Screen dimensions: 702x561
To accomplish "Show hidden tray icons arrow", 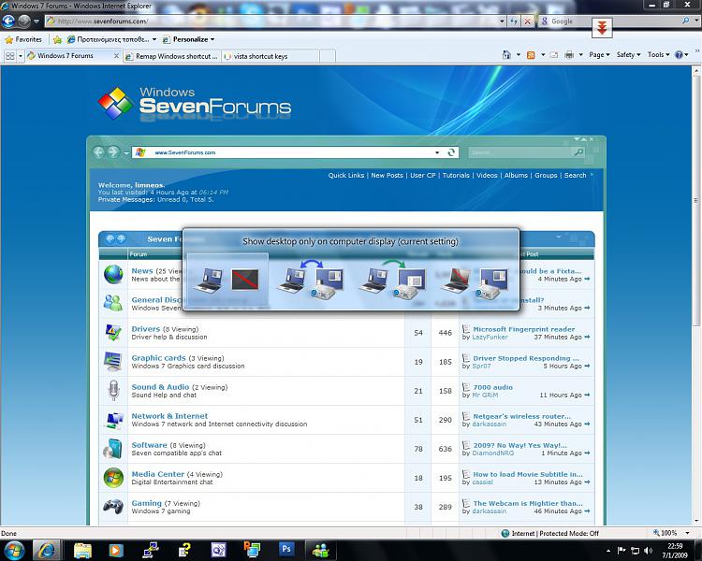I will (608, 551).
